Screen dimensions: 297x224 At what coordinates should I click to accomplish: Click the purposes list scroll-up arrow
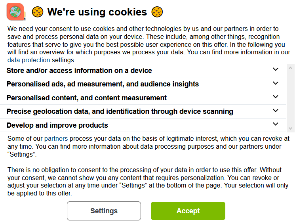coord(291,67)
